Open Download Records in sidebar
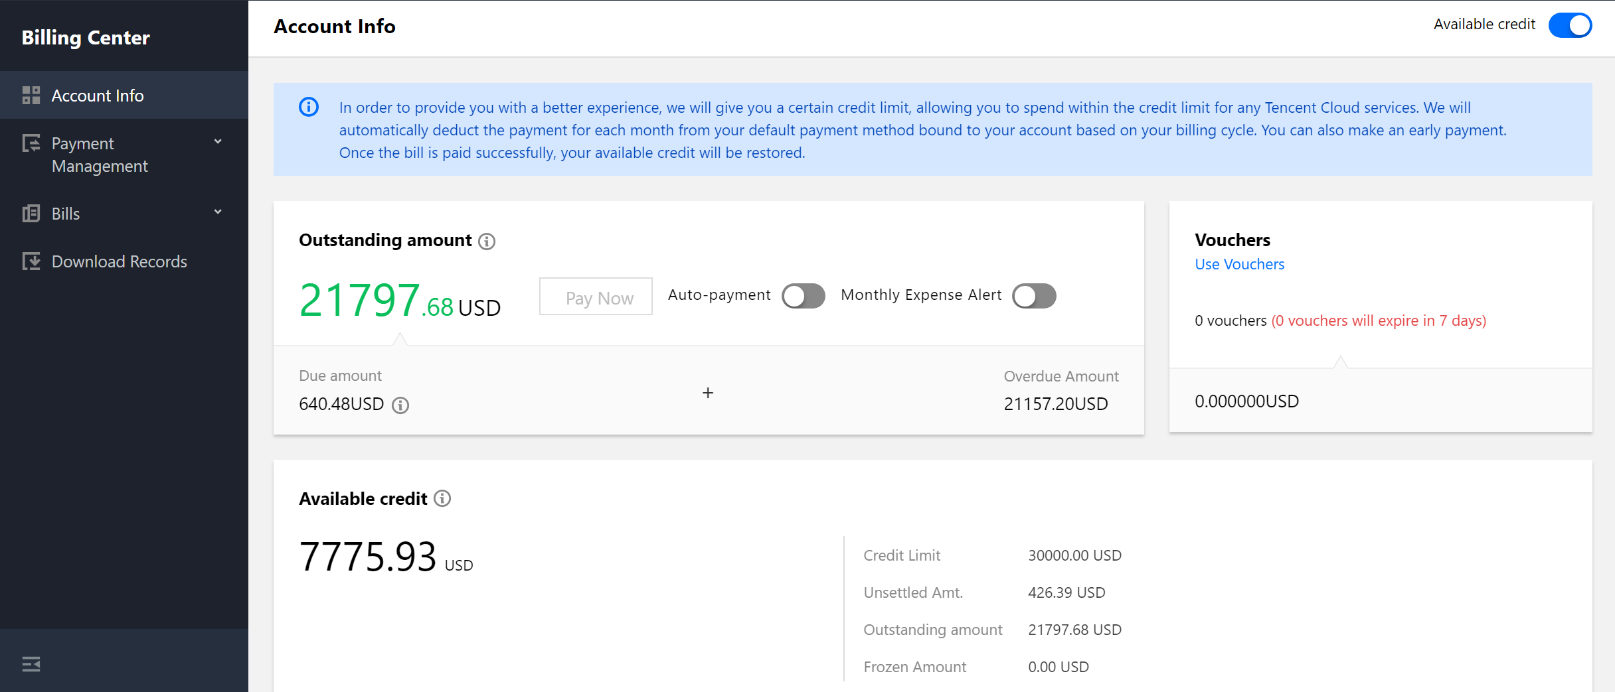Viewport: 1615px width, 692px height. pyautogui.click(x=120, y=261)
